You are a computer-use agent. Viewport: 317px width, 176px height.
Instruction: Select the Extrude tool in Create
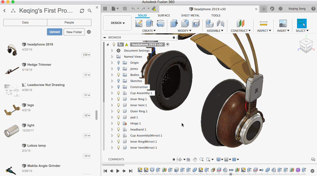point(149,24)
